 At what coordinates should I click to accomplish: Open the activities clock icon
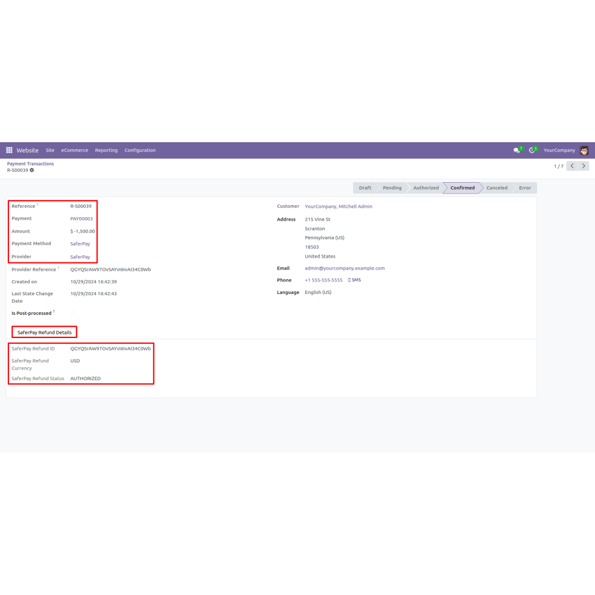(533, 151)
